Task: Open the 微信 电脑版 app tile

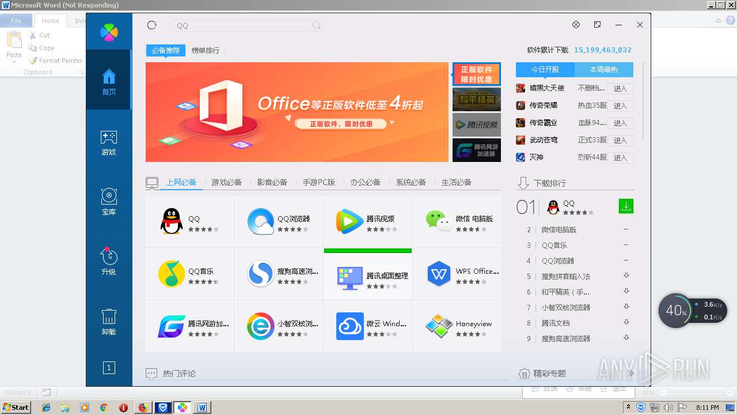Action: (457, 222)
